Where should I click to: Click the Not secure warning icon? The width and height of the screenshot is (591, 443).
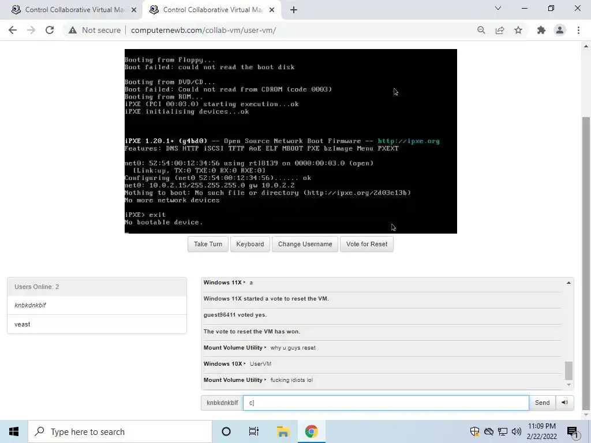pyautogui.click(x=73, y=30)
